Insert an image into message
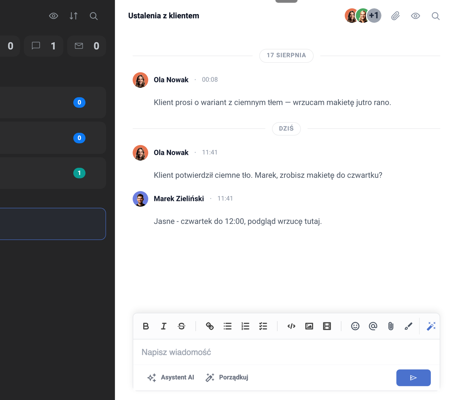Image resolution: width=458 pixels, height=400 pixels. pos(309,326)
